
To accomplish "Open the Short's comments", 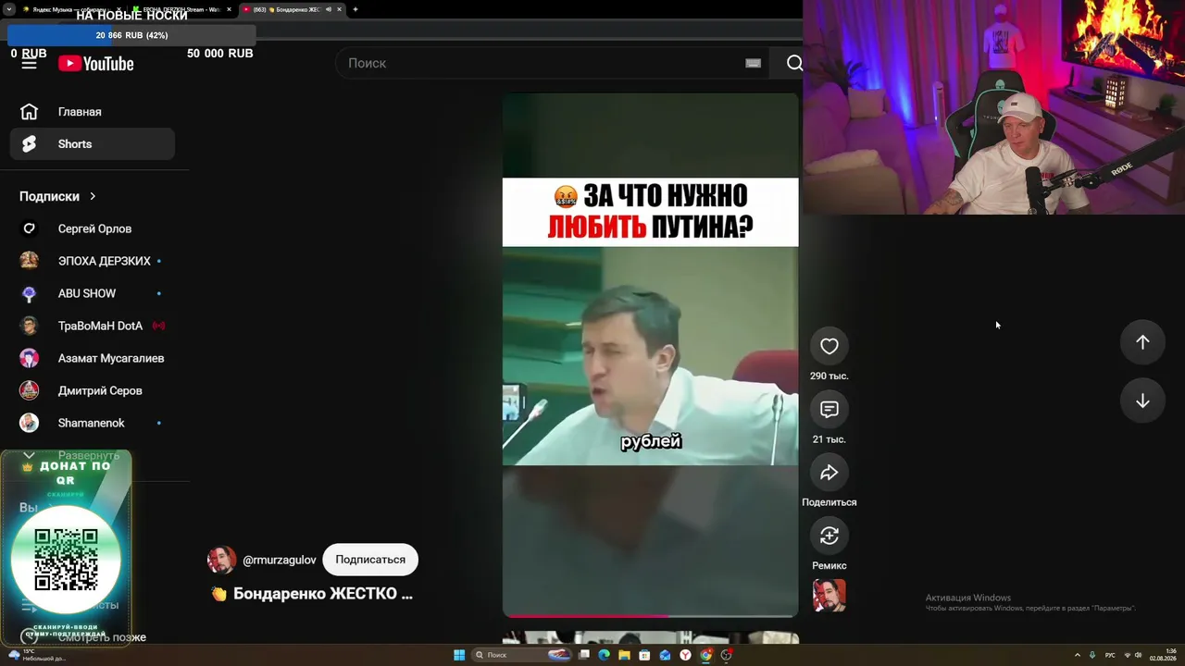I will [x=829, y=409].
